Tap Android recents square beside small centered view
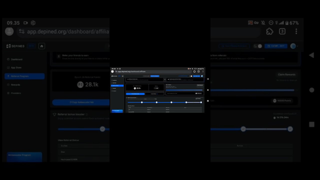The image size is (320, 180). pos(208,101)
